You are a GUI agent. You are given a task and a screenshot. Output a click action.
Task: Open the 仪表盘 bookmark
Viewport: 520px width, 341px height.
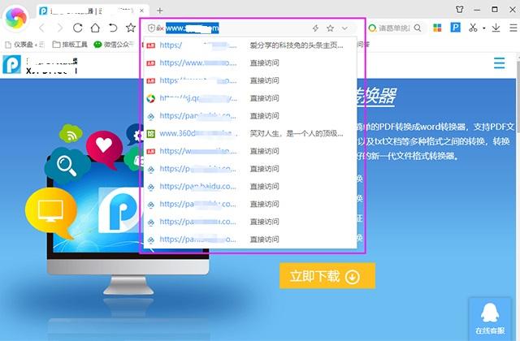click(x=25, y=45)
